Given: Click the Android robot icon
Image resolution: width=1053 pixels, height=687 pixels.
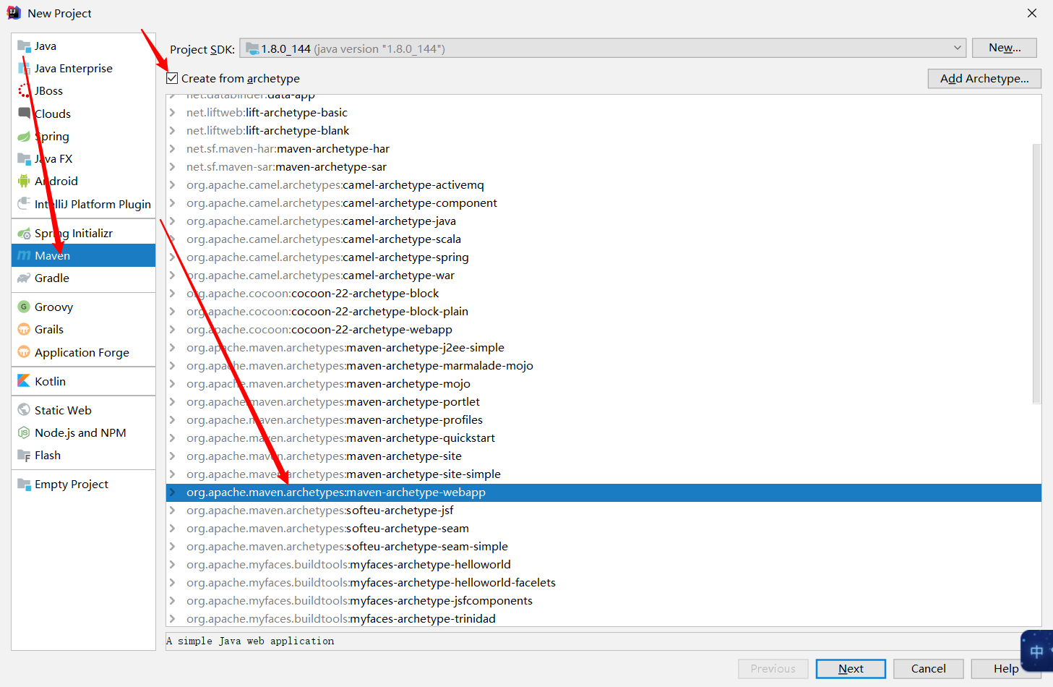Looking at the screenshot, I should 24,181.
